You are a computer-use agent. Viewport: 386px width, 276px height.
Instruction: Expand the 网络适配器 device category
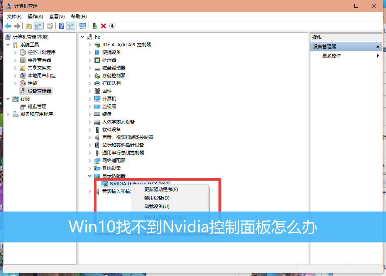point(90,161)
